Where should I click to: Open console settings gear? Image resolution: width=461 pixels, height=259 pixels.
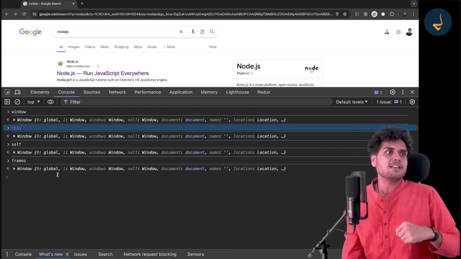coord(412,102)
